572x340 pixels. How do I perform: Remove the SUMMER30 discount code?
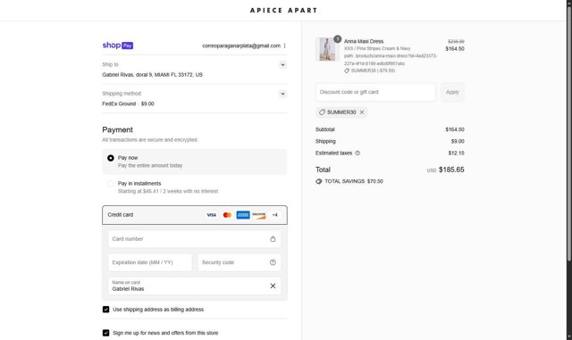tap(362, 112)
